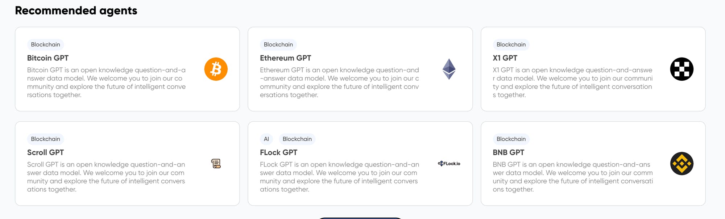Viewport: 725px width, 219px height.
Task: Click the BNB GPT description text
Action: (x=572, y=177)
